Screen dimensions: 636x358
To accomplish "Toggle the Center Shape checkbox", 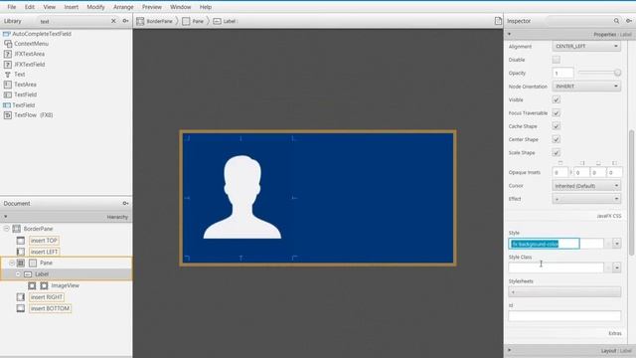I will click(x=556, y=139).
